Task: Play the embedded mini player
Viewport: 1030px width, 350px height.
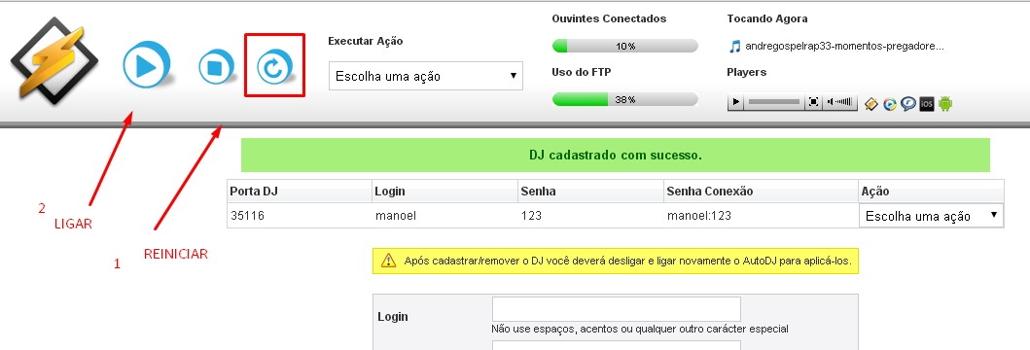Action: [x=736, y=102]
